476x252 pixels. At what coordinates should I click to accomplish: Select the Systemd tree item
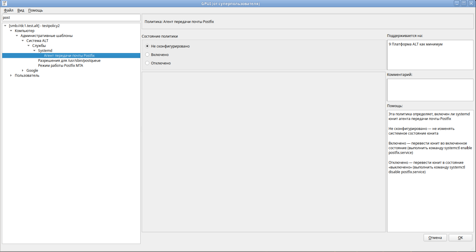pos(45,51)
